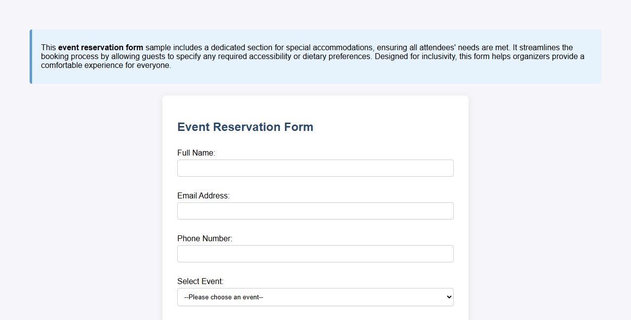Click the bold 'event reservation form' text
The width and height of the screenshot is (631, 320).
coord(100,47)
